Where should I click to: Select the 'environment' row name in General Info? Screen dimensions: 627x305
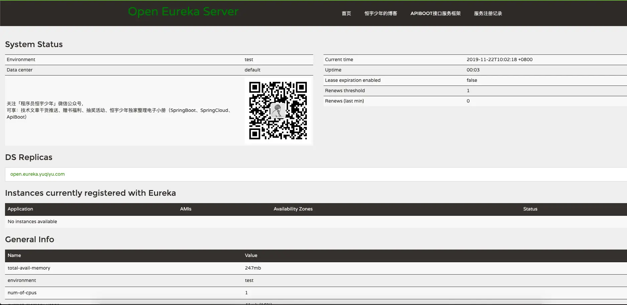tap(22, 280)
